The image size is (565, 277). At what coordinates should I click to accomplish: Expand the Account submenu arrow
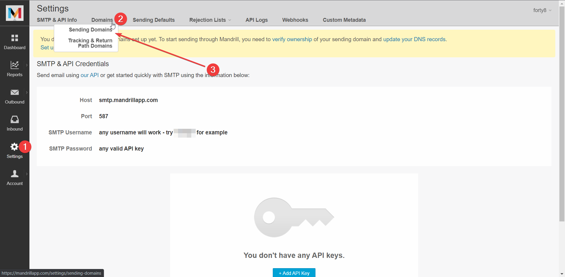(x=27, y=174)
